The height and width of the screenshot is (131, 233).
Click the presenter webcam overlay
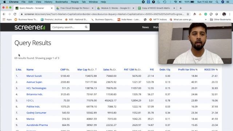tap(195, 43)
